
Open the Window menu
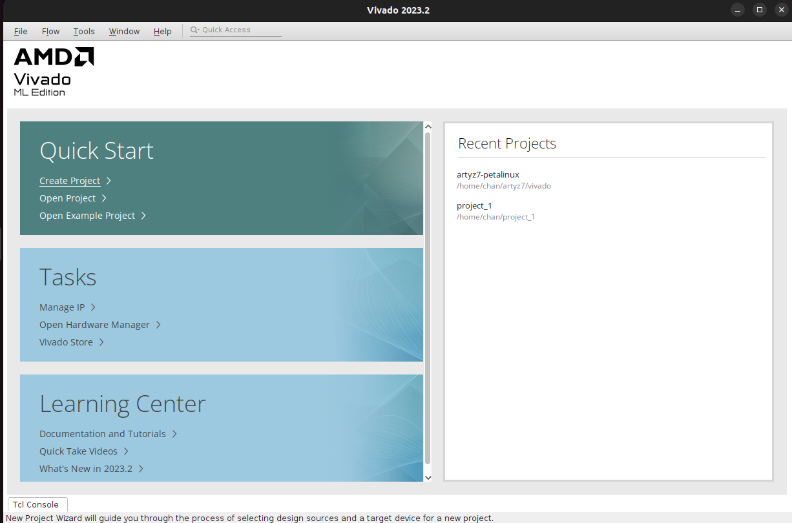tap(124, 31)
